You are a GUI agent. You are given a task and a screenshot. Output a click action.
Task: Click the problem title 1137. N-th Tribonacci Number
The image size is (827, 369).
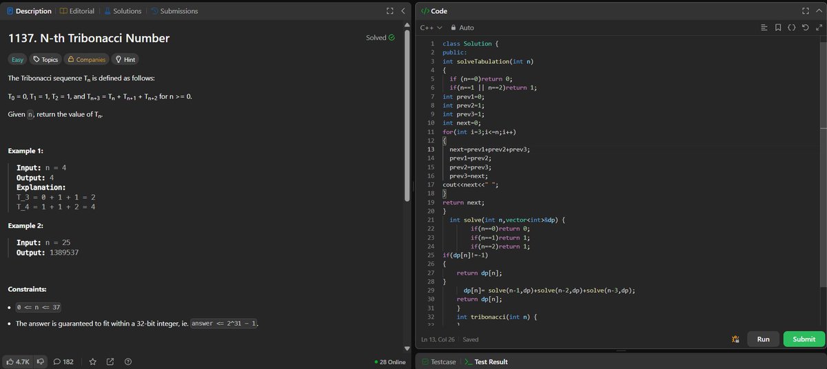88,38
